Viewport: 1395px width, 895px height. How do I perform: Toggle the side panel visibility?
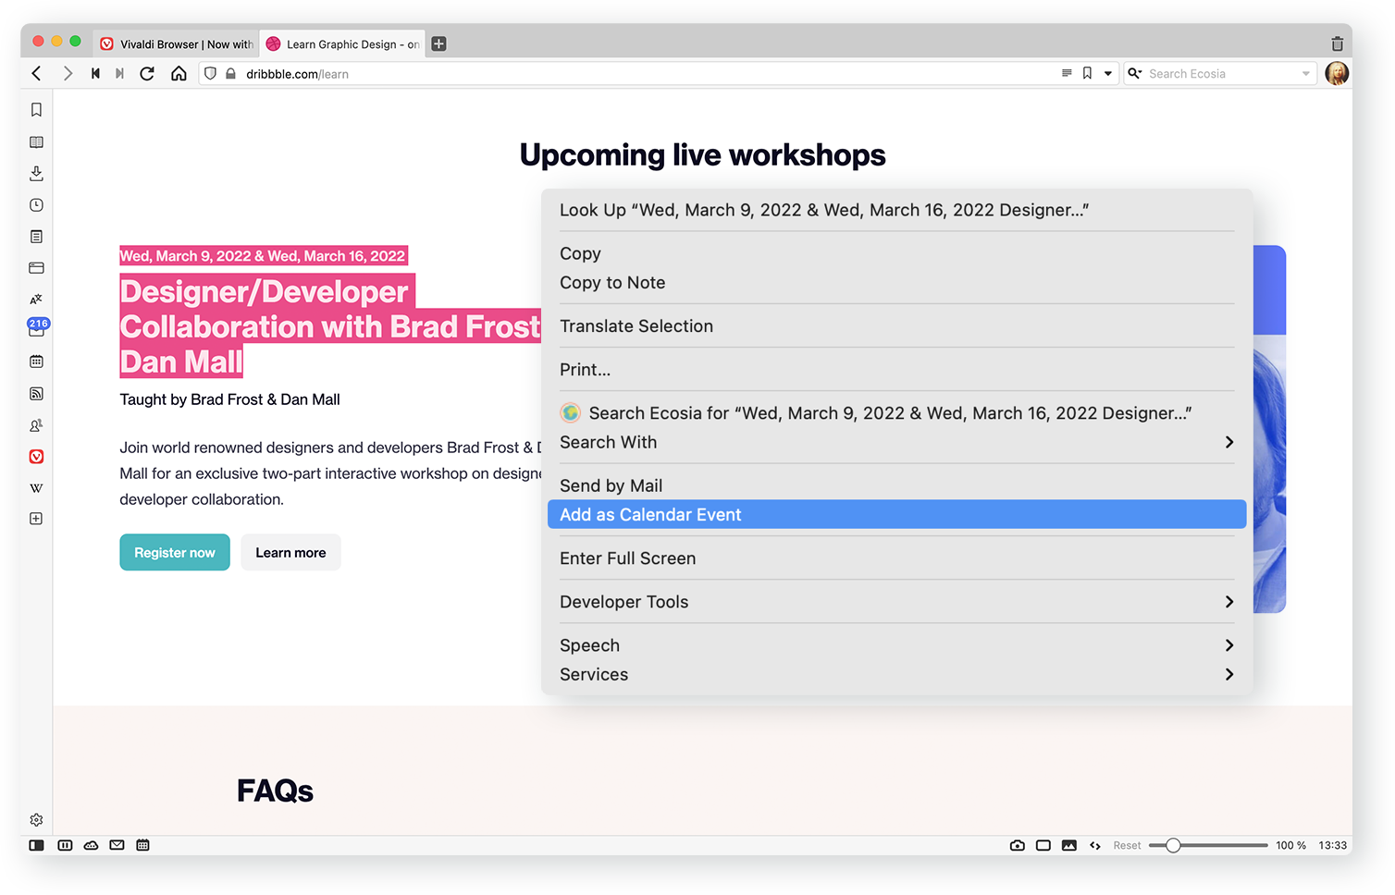[36, 845]
